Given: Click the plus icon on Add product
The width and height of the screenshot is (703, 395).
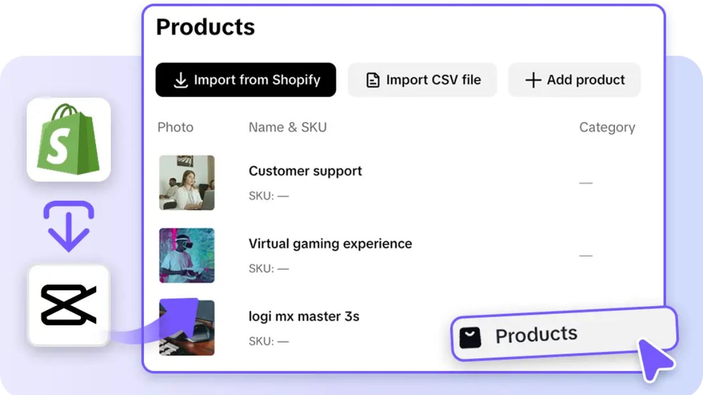Looking at the screenshot, I should pyautogui.click(x=532, y=80).
